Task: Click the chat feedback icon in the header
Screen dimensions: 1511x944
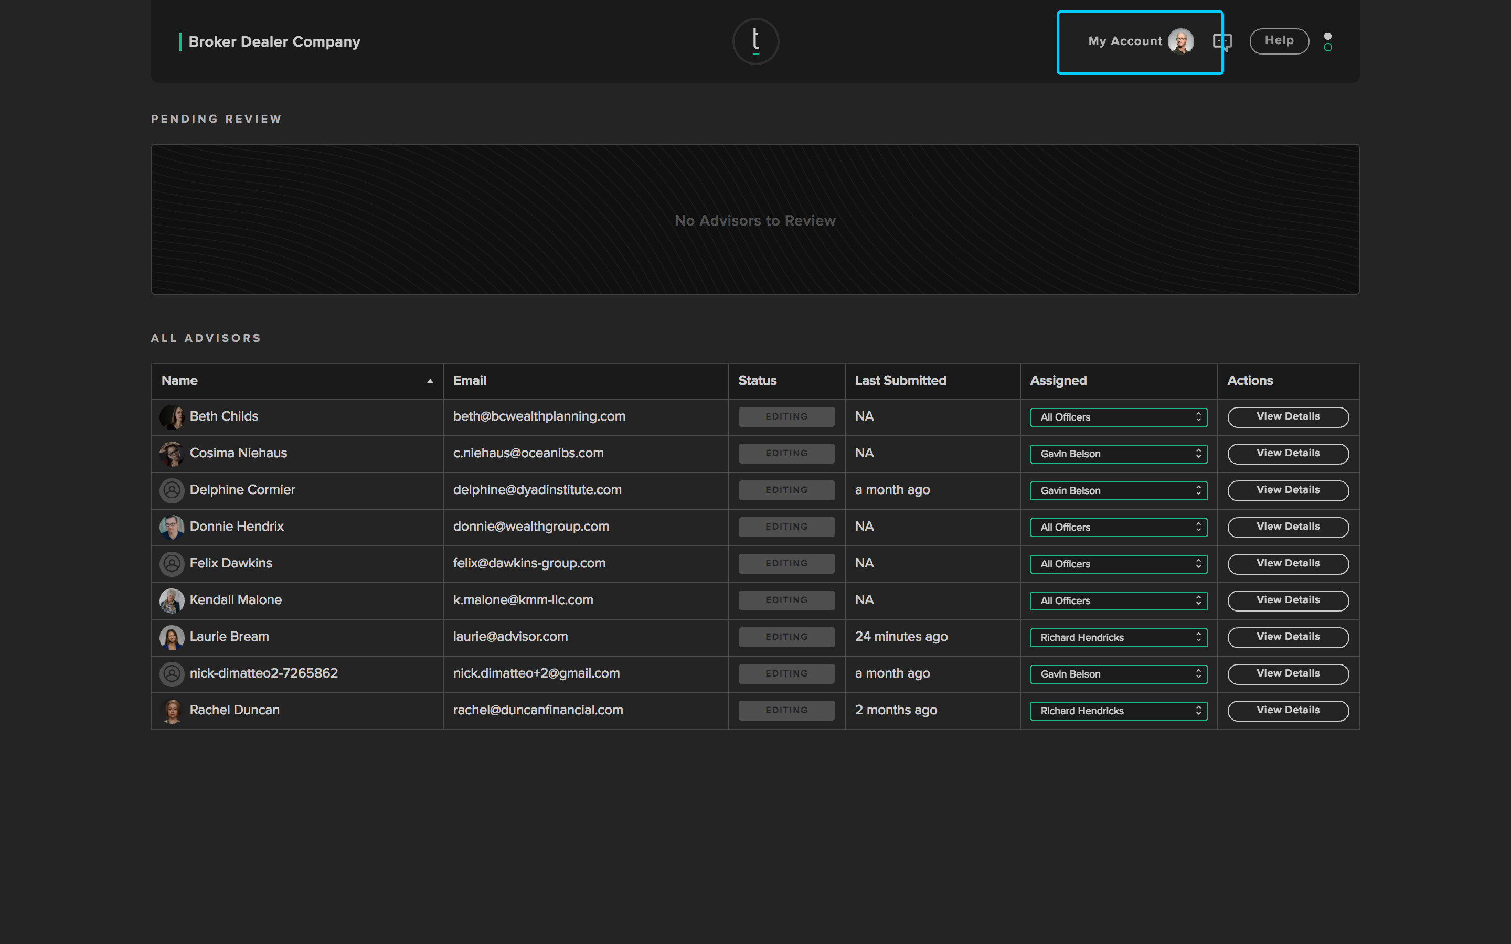Action: pos(1222,41)
